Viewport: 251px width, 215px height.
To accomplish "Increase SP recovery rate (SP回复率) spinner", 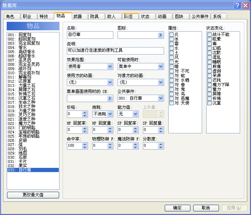I will (135, 128).
